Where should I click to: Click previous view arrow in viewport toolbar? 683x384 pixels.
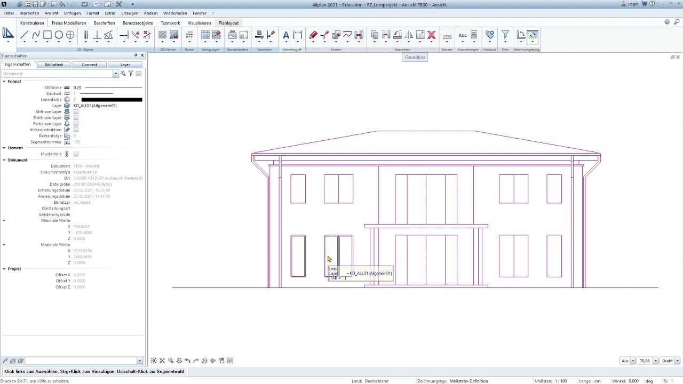(187, 361)
